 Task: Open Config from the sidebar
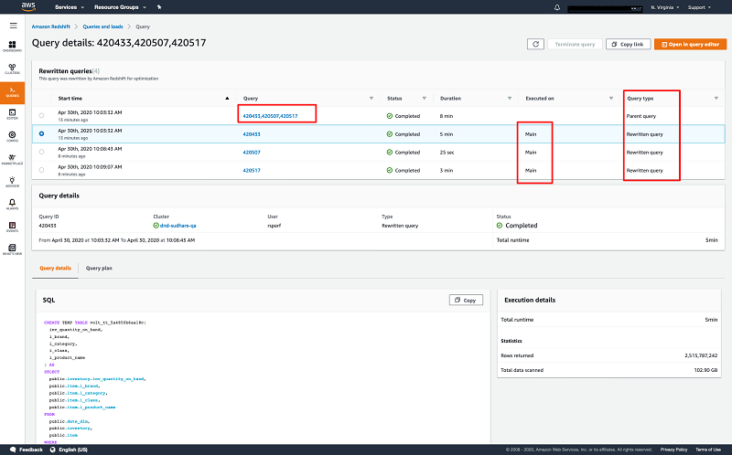click(x=12, y=136)
